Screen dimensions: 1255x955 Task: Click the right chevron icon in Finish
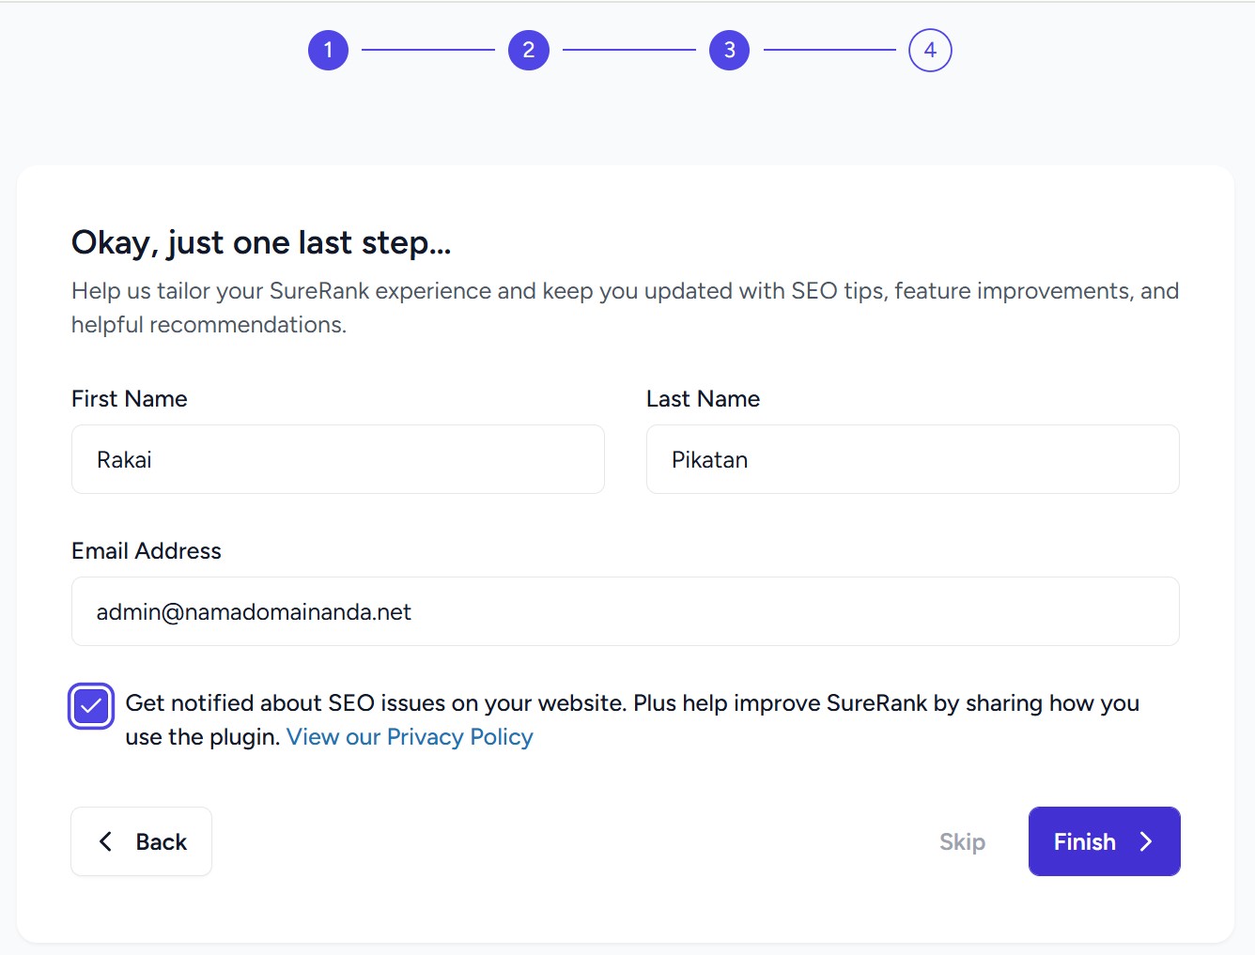[x=1146, y=841]
